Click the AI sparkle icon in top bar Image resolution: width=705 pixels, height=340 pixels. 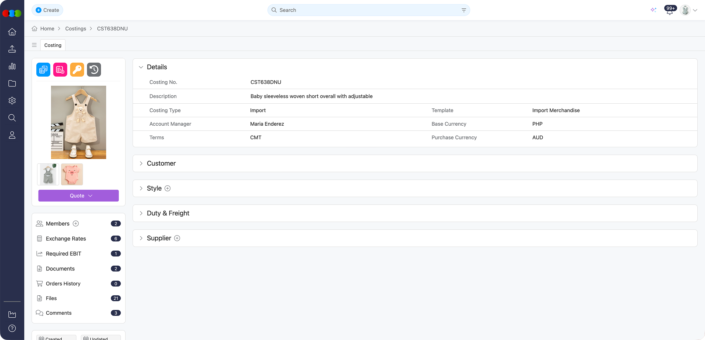(654, 10)
